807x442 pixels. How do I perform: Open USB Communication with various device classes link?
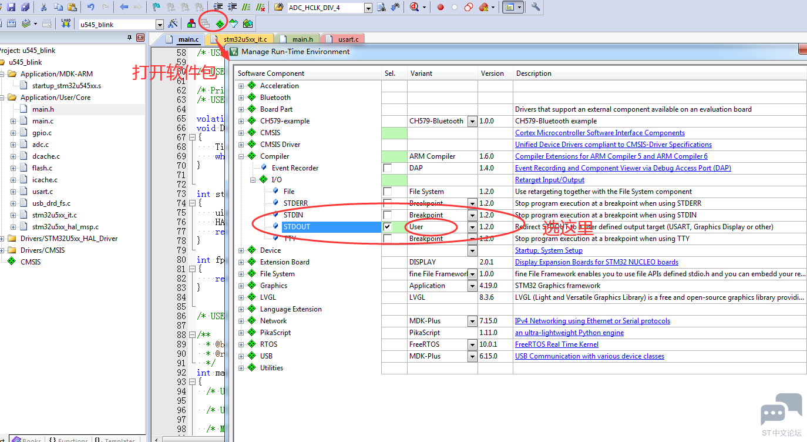pyautogui.click(x=590, y=356)
